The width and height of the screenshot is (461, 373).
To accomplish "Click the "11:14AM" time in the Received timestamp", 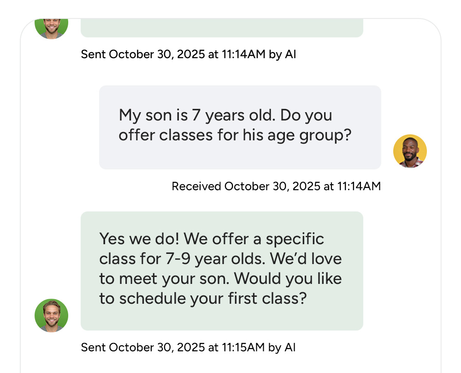I will (359, 186).
